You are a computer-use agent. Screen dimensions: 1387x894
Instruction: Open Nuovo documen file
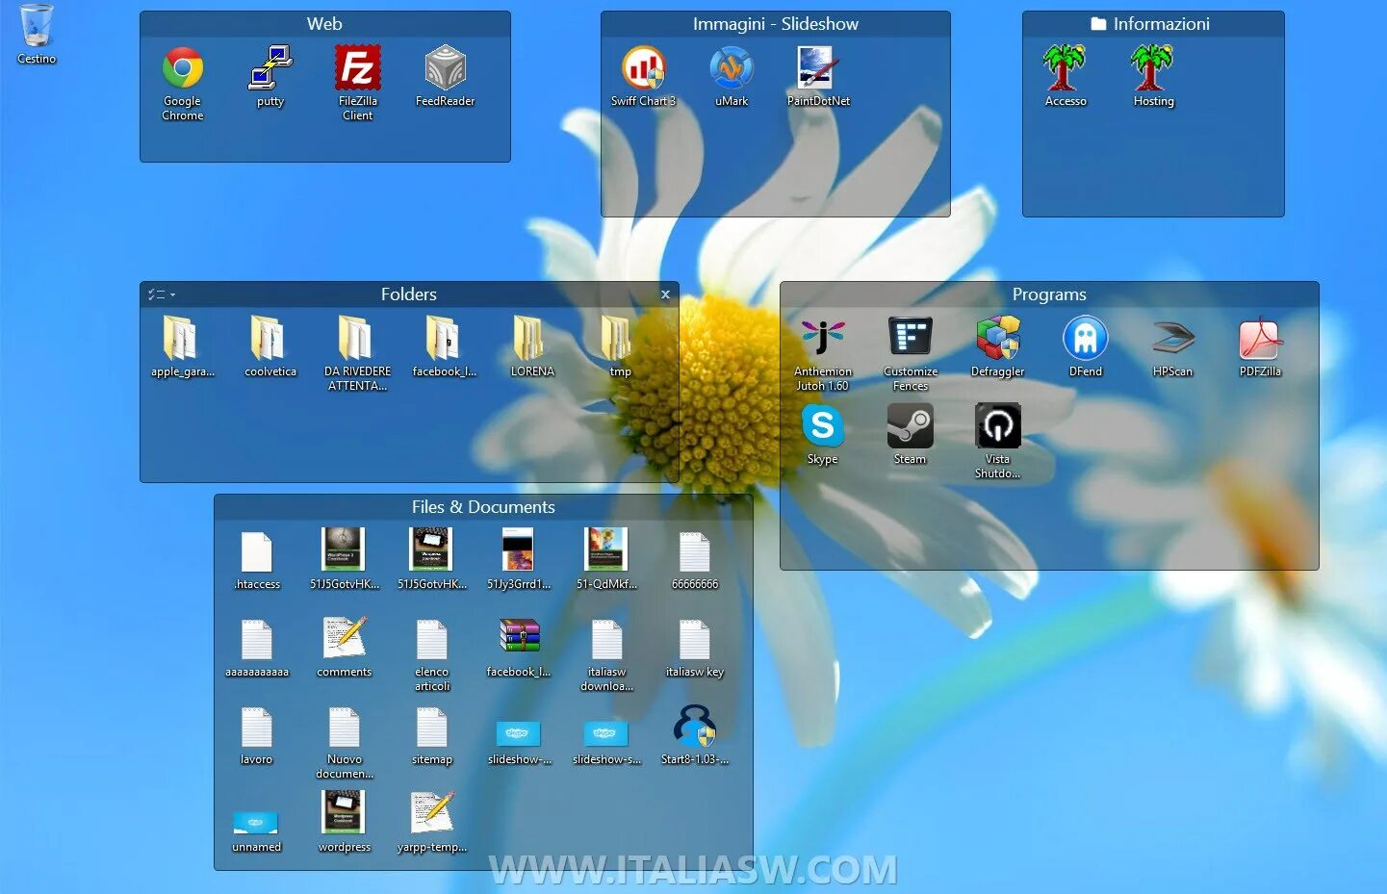(x=345, y=741)
